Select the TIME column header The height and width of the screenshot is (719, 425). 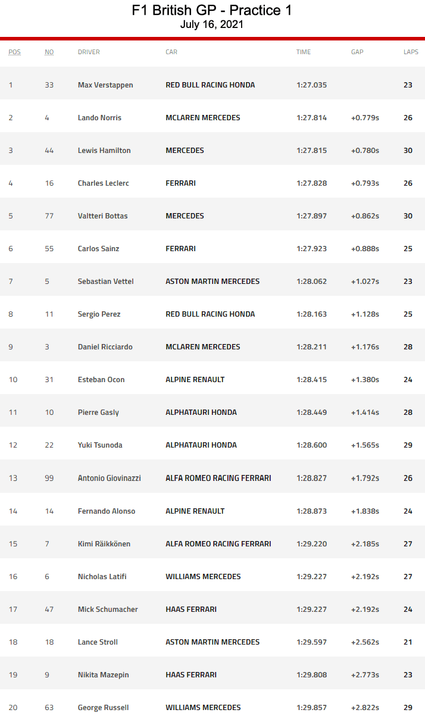pyautogui.click(x=304, y=52)
